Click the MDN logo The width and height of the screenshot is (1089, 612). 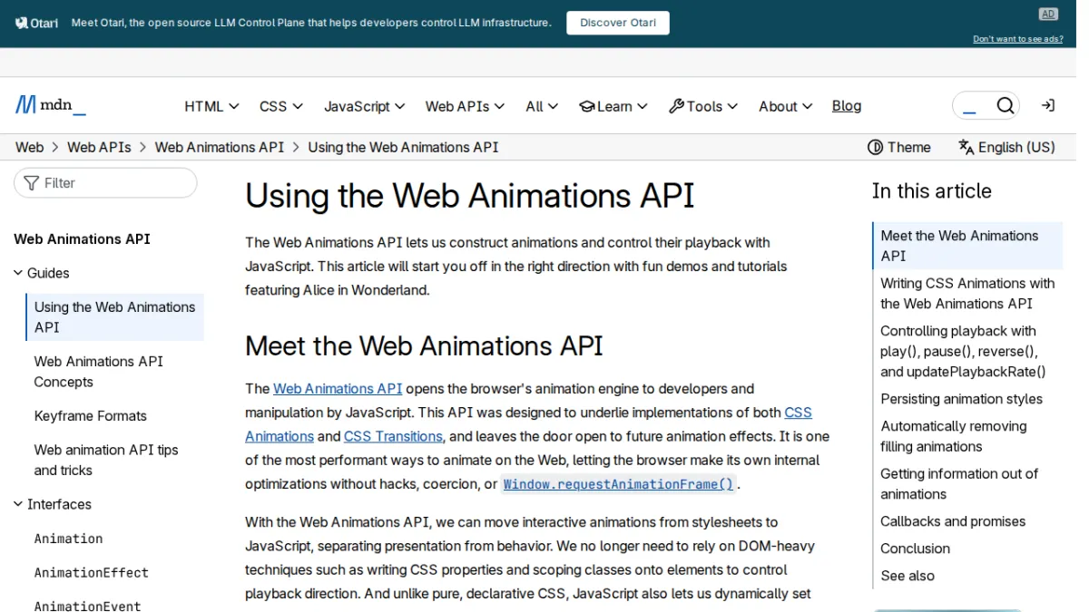(51, 105)
